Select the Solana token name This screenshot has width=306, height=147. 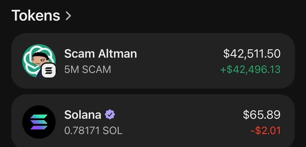[83, 115]
